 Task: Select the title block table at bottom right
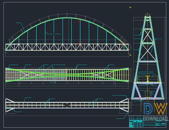pos(148,121)
